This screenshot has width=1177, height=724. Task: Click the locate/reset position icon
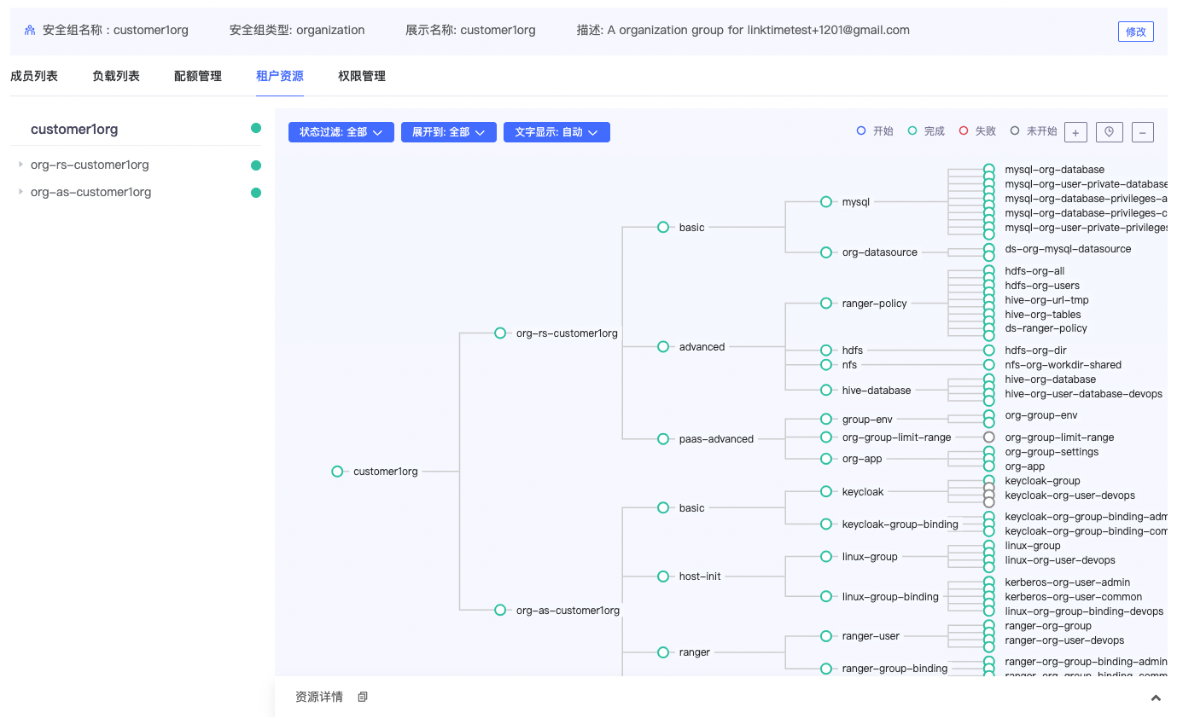[x=1110, y=132]
